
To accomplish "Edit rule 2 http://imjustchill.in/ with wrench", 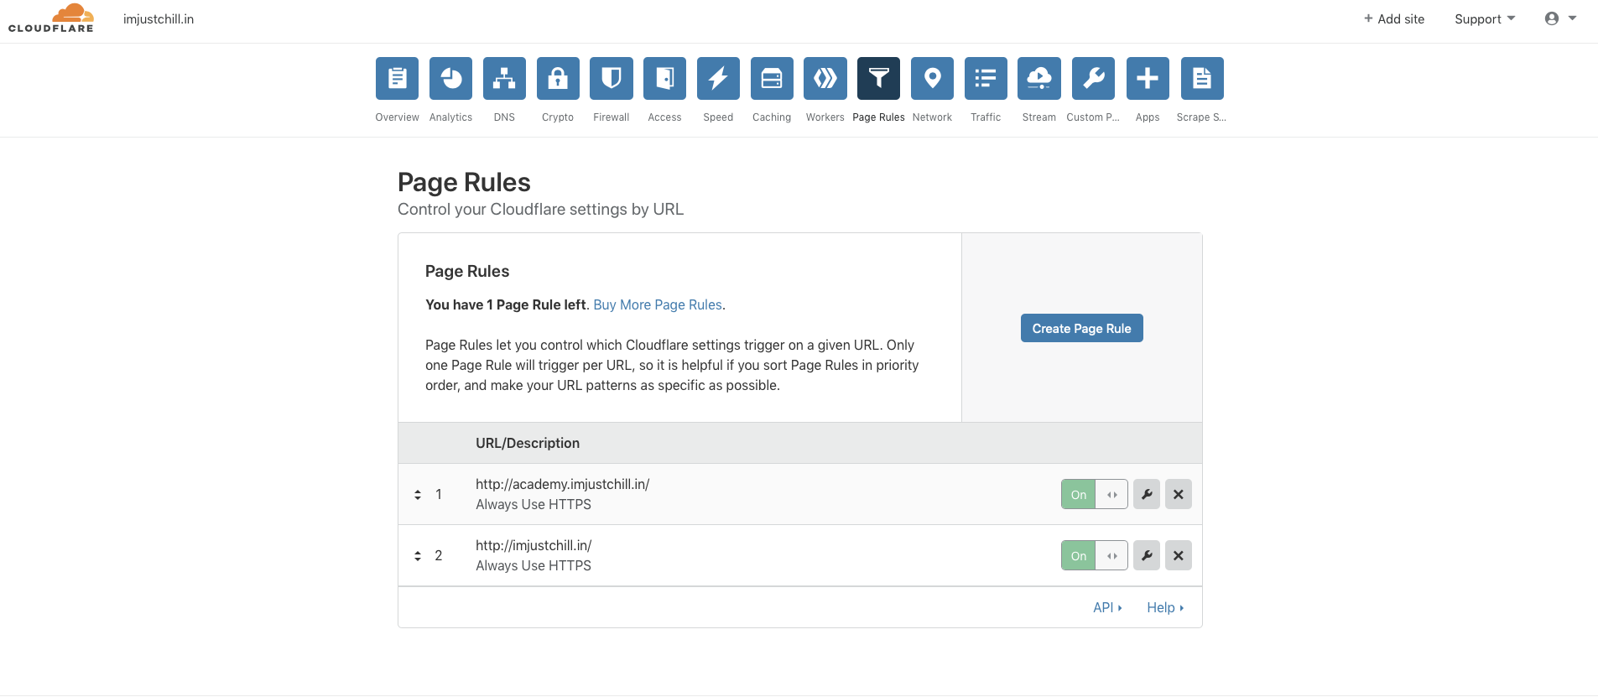I will (1147, 555).
